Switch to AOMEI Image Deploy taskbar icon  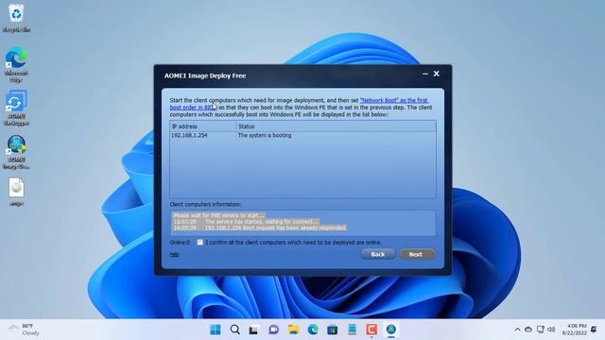(390, 330)
